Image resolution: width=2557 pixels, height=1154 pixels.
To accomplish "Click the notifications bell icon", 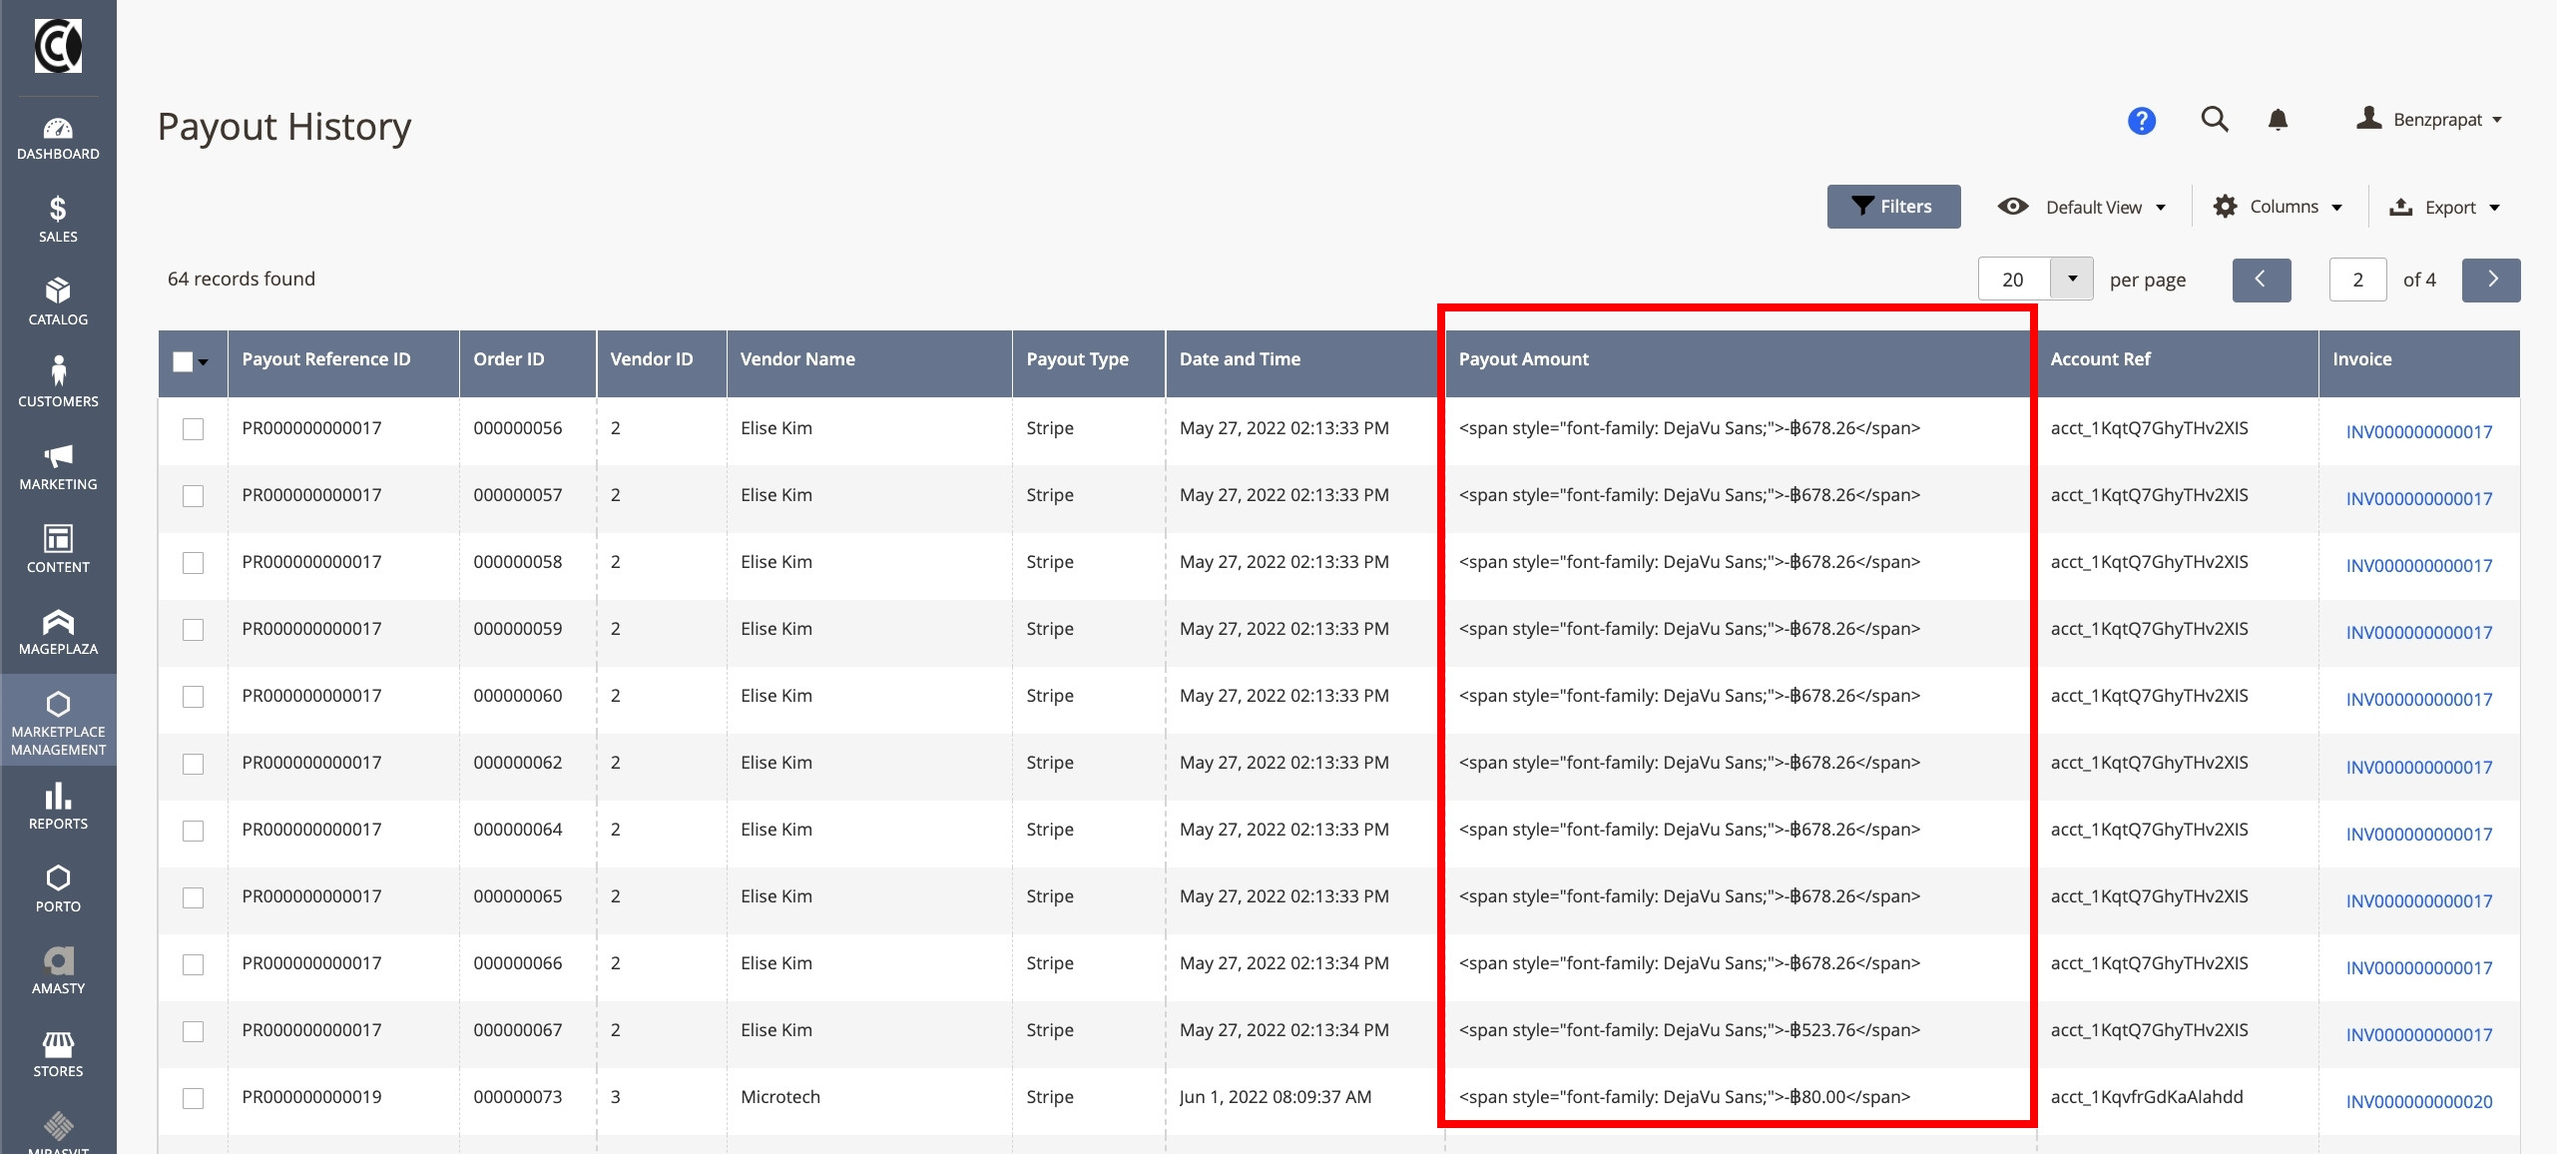I will tap(2278, 121).
